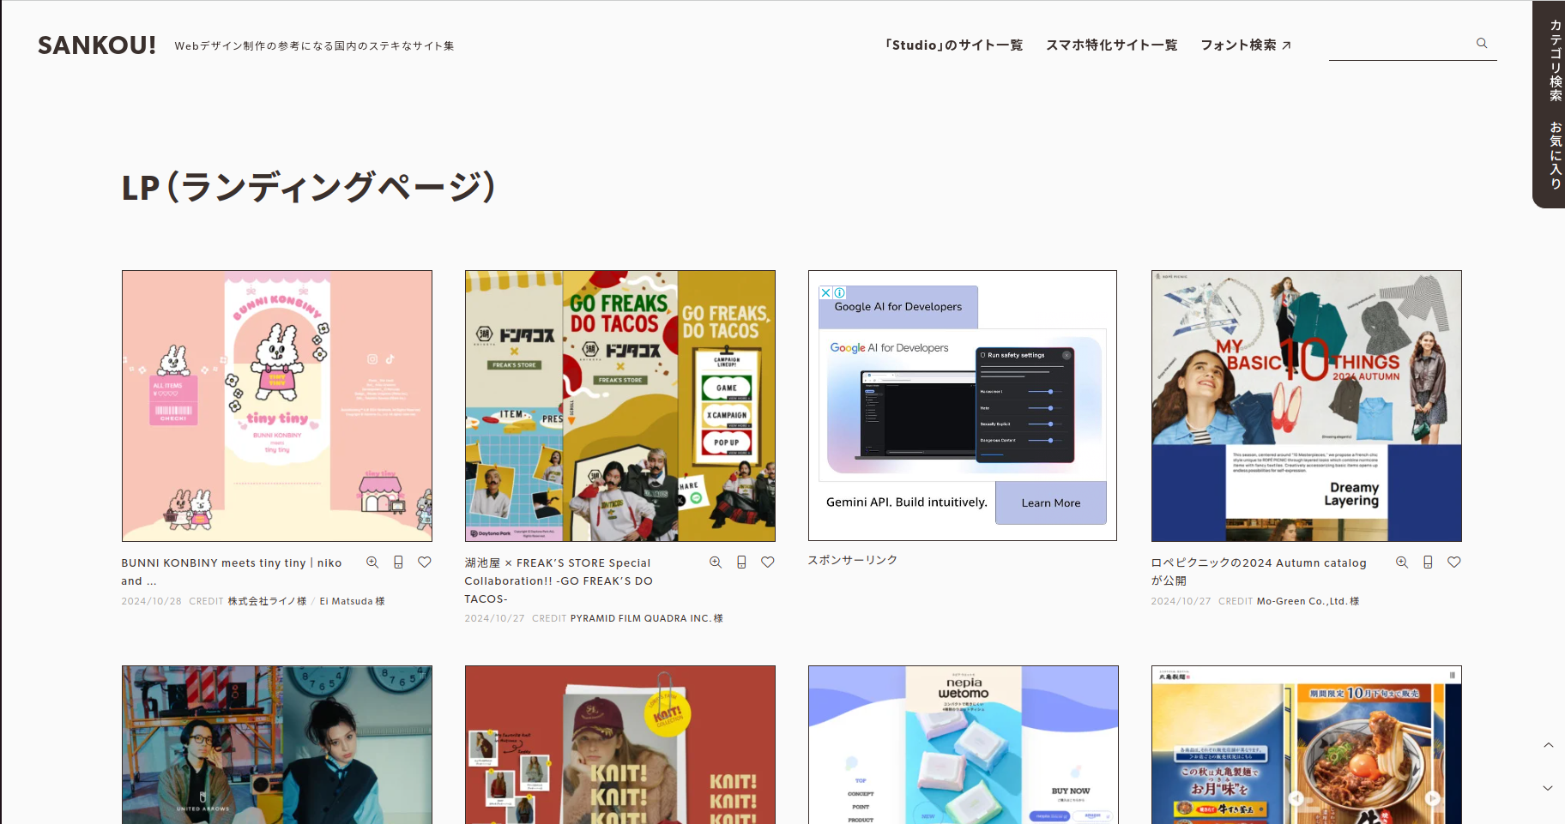This screenshot has height=824, width=1565.
Task: Close the Google AI ad
Action: (x=825, y=292)
